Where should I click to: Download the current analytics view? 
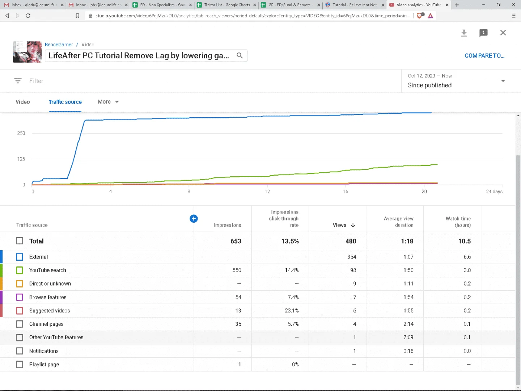pos(464,33)
